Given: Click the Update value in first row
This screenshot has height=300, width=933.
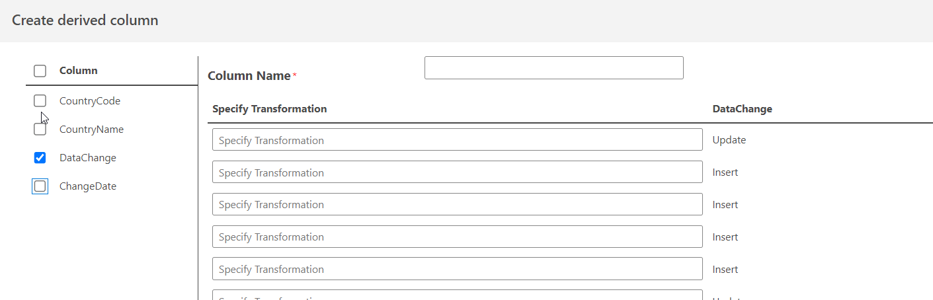Looking at the screenshot, I should pyautogui.click(x=729, y=140).
